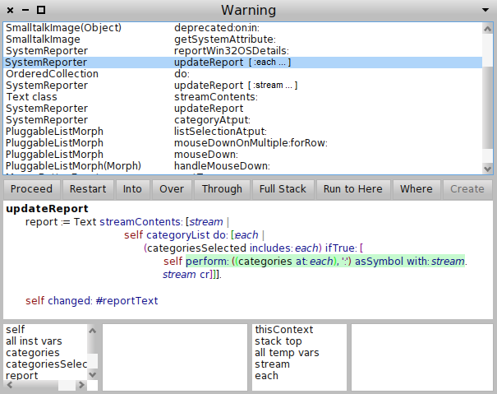
Task: Select SmalltalkImage(Object) deprecated:on:in: stack frame
Action: coord(243,28)
